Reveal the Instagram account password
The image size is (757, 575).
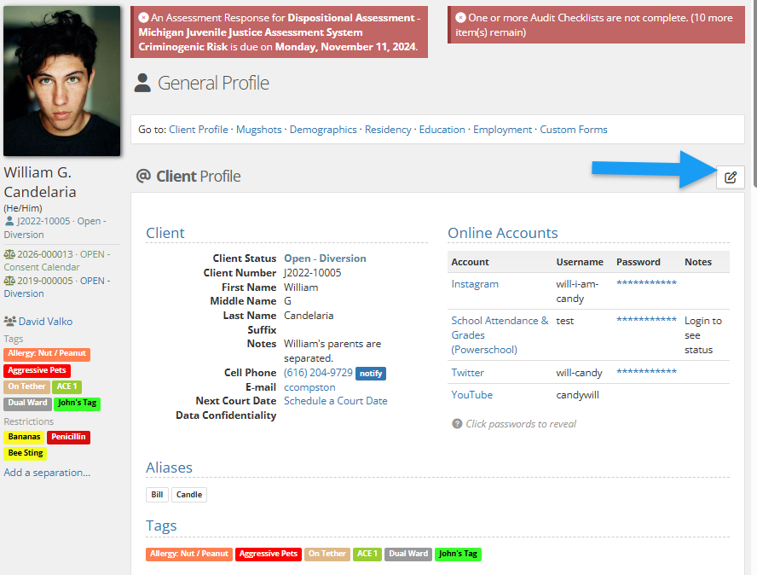(646, 283)
